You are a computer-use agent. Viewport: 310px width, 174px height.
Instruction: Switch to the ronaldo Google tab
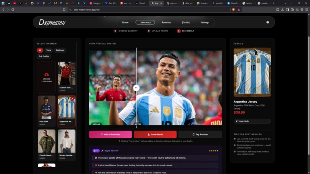click(263, 3)
